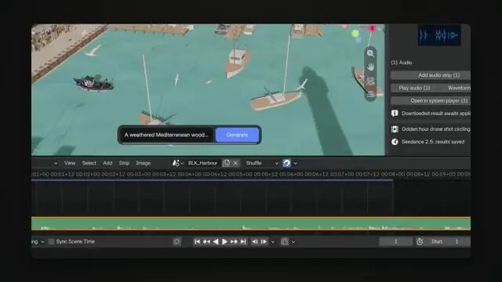Open the Shuffle overlap mode dropdown
Image resolution: width=502 pixels, height=282 pixels.
coord(261,163)
